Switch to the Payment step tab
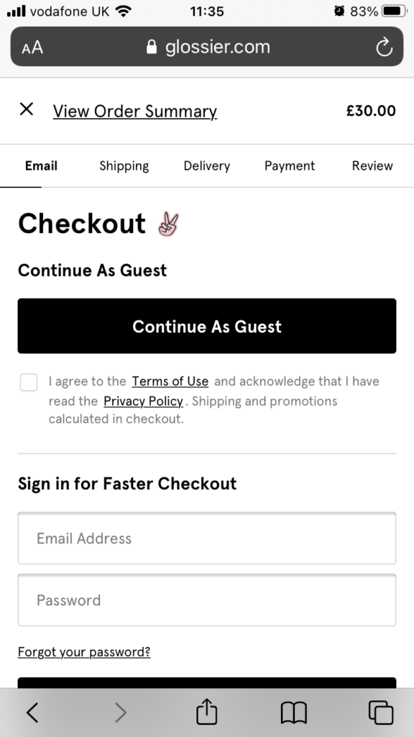The image size is (414, 737). (290, 166)
